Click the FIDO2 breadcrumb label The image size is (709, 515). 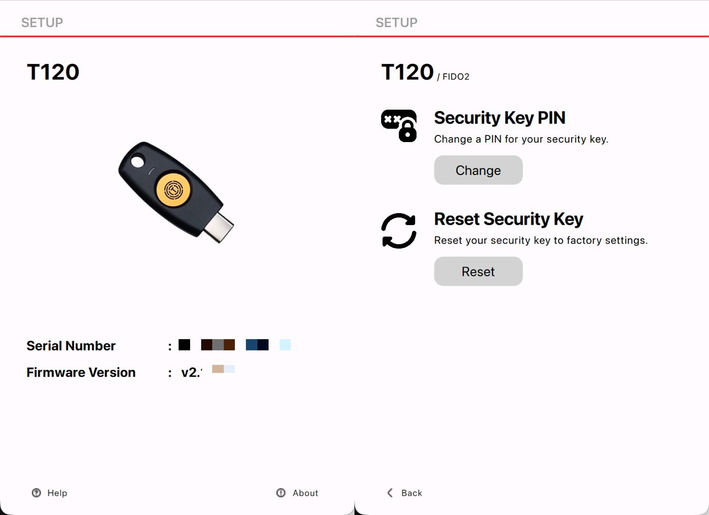pos(456,77)
